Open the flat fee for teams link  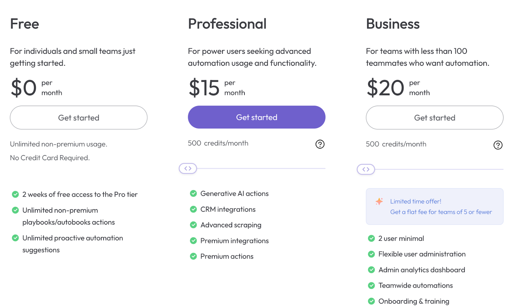(x=441, y=212)
